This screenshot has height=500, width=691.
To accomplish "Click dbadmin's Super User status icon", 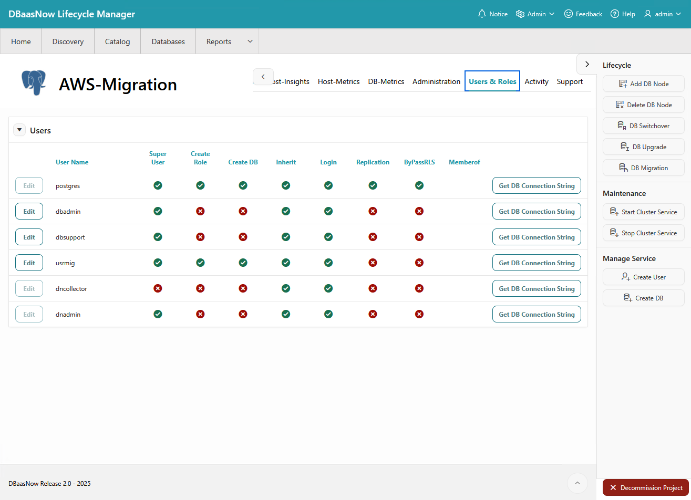I will click(158, 211).
